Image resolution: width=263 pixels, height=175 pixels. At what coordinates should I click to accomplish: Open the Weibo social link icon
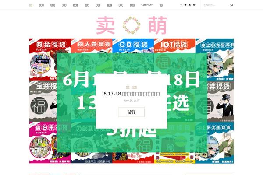194,5
